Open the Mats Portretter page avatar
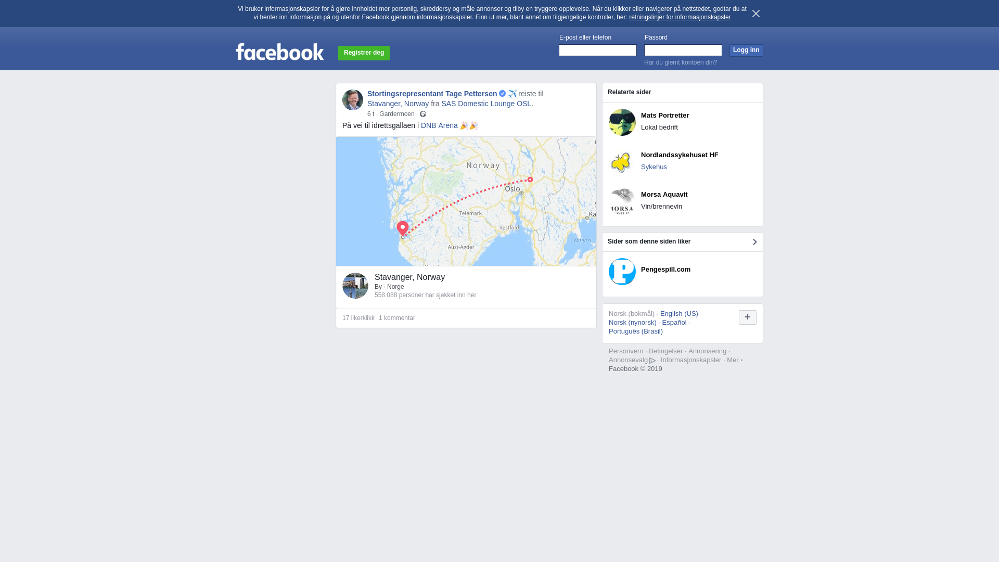This screenshot has width=999, height=562. click(x=622, y=122)
